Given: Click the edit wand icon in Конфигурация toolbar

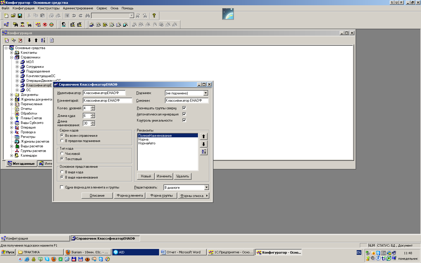Looking at the screenshot, I should pyautogui.click(x=13, y=40).
